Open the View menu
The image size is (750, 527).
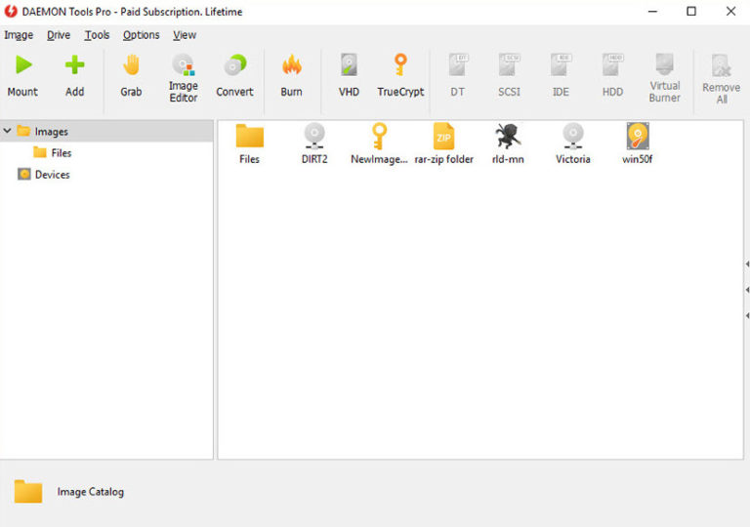185,35
